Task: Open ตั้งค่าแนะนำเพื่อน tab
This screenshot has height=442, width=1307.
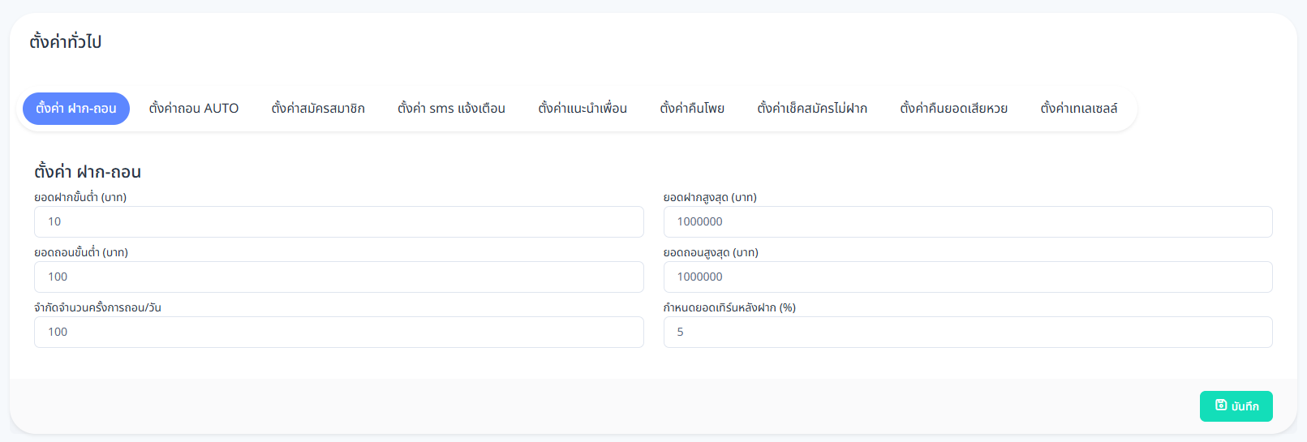Action: (583, 109)
